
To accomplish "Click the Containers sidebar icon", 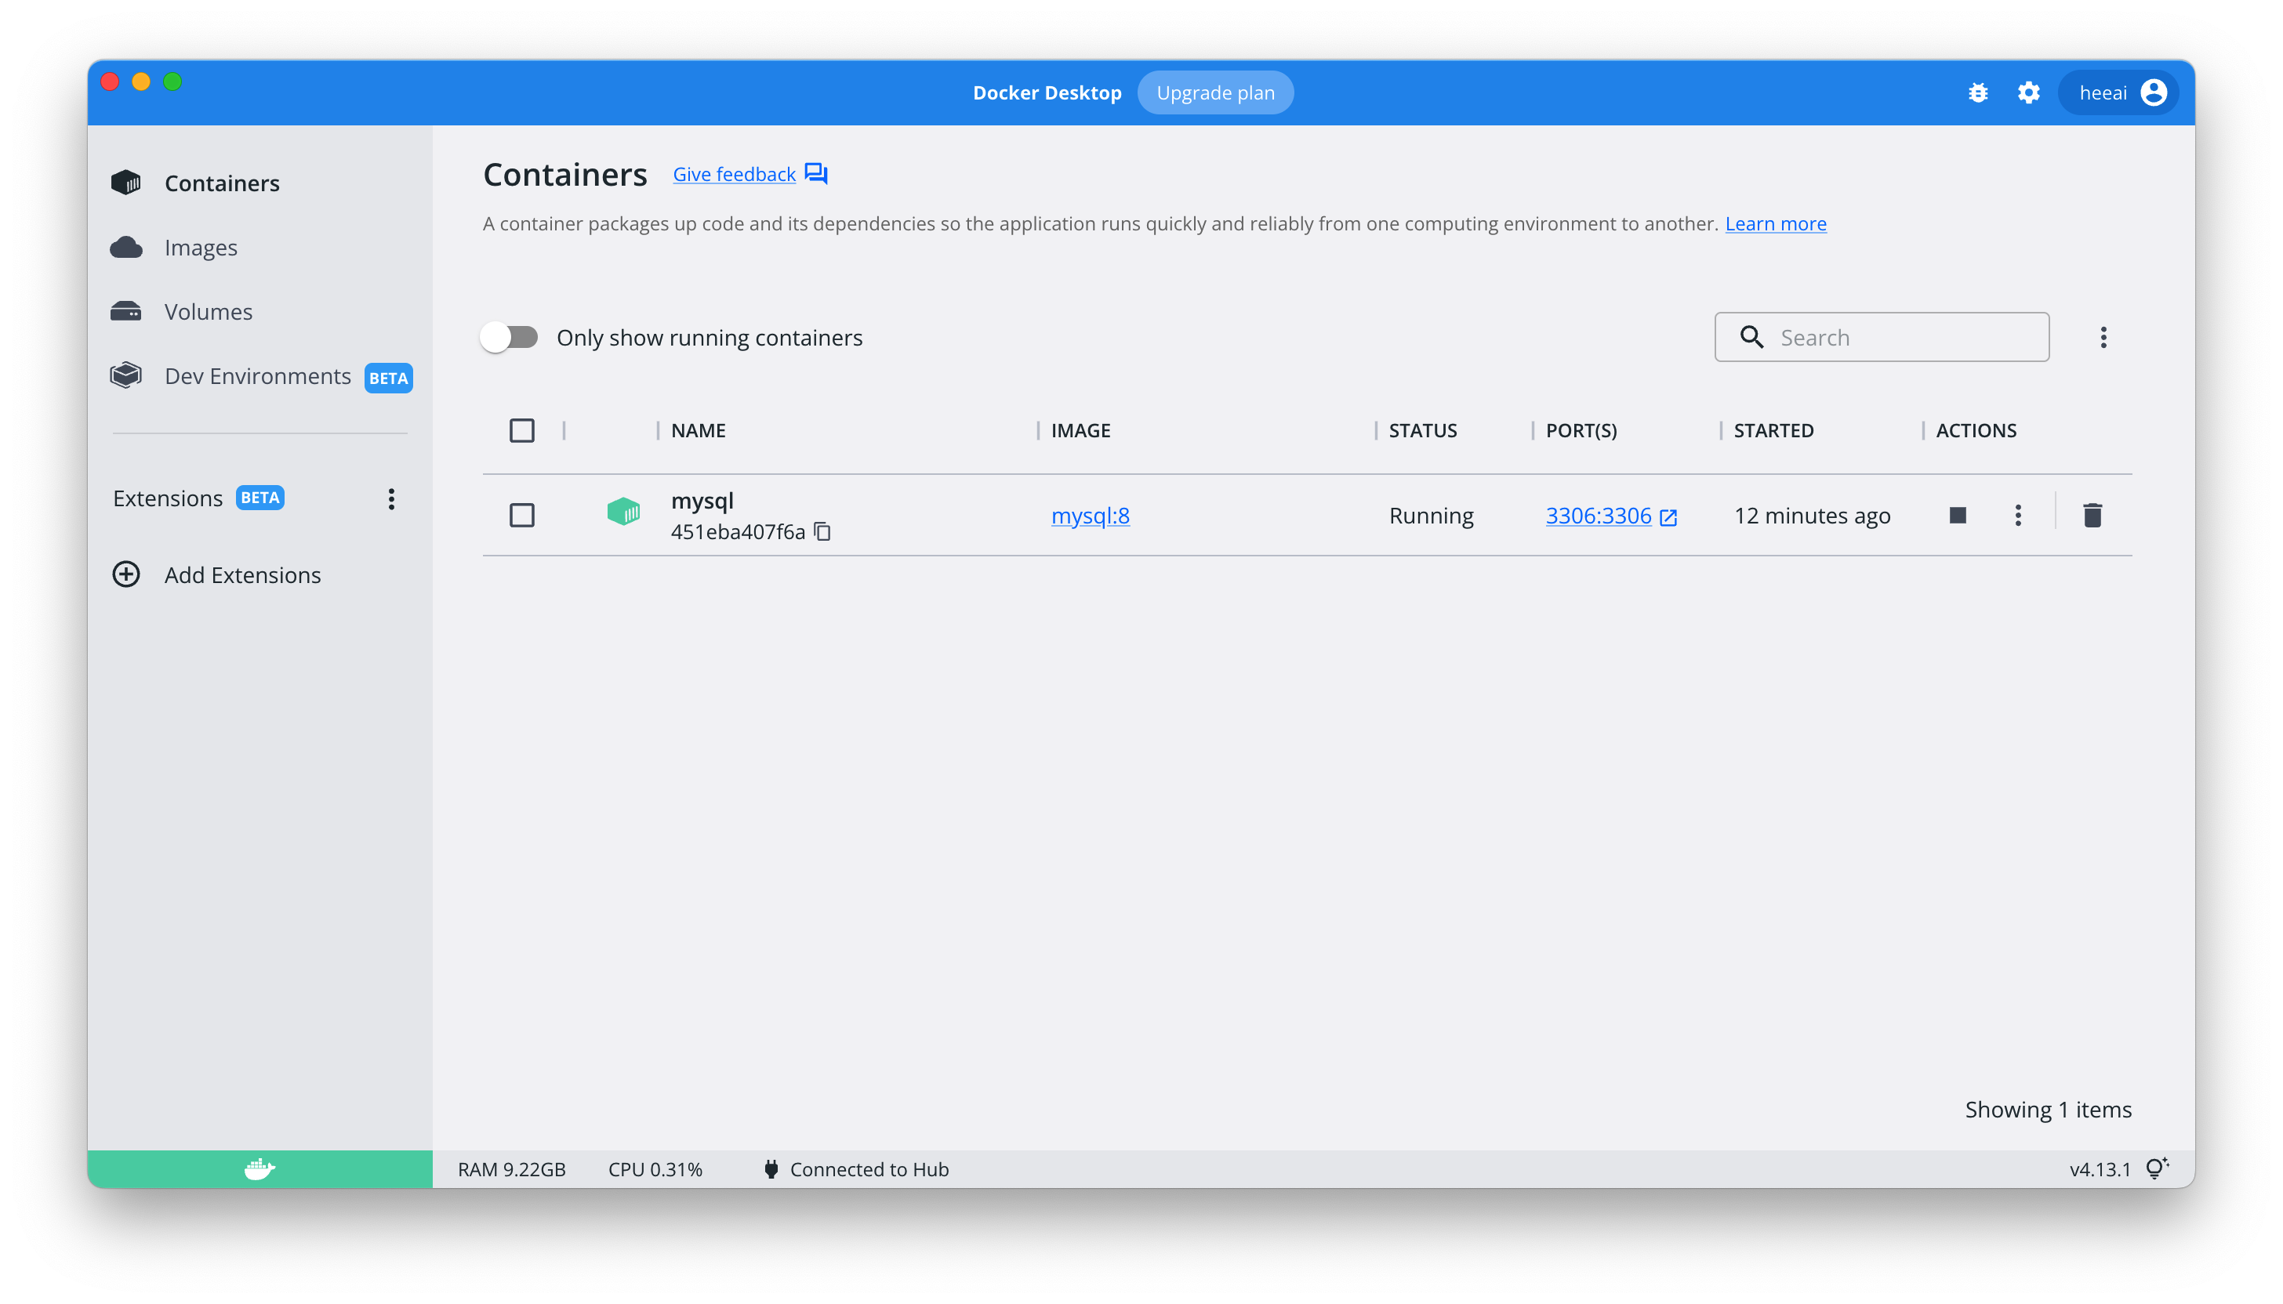I will 126,183.
